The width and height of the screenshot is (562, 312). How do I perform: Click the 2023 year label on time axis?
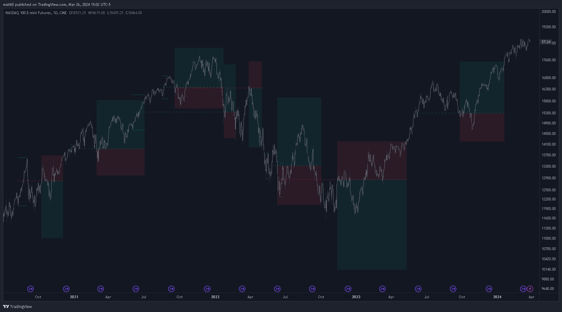click(x=356, y=297)
